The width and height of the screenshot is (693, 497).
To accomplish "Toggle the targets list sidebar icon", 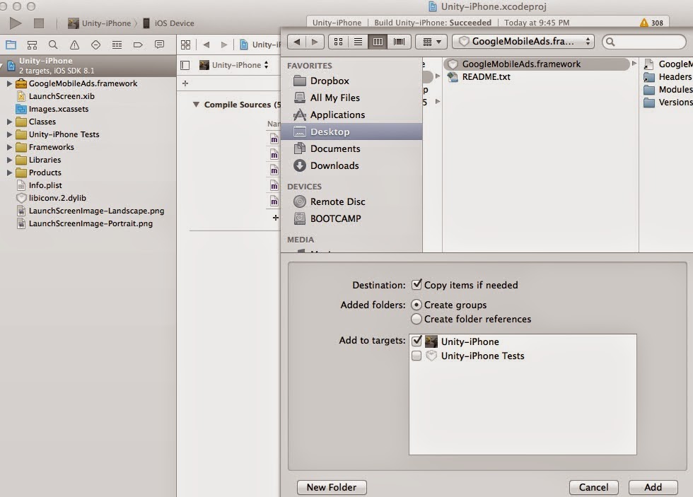I will [x=185, y=65].
